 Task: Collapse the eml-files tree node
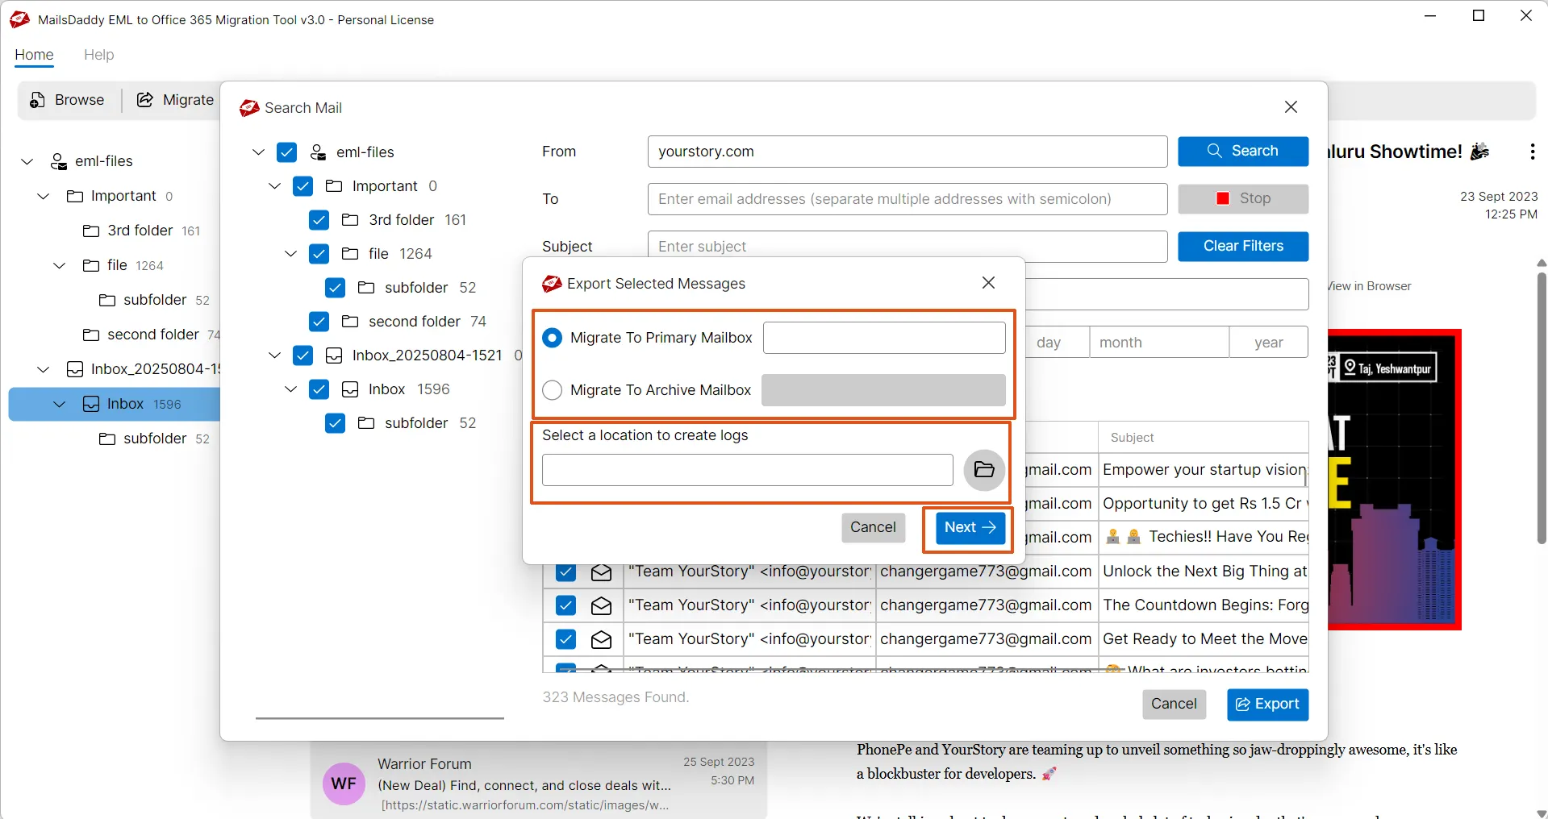[x=257, y=152]
